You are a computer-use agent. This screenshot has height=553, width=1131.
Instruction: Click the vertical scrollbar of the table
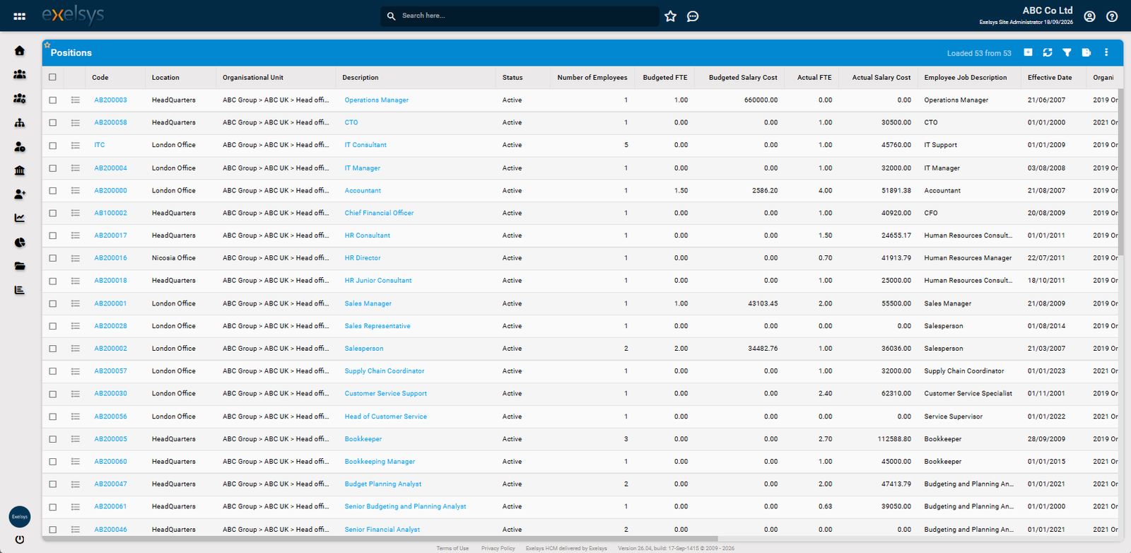[1121, 172]
